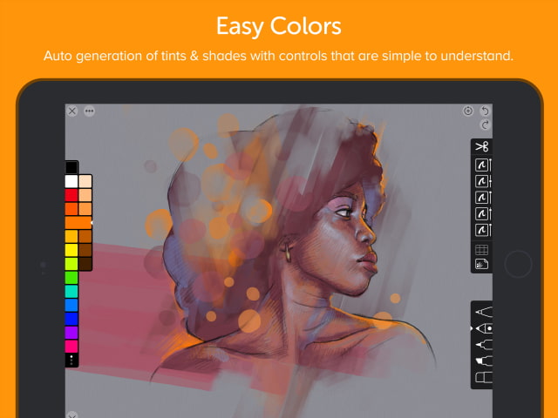Image resolution: width=558 pixels, height=418 pixels.
Task: Pick the red color swatch
Action: 71,195
